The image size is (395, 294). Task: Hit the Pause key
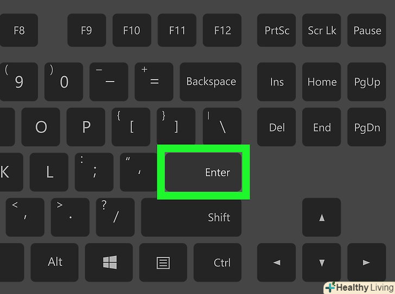(x=367, y=30)
